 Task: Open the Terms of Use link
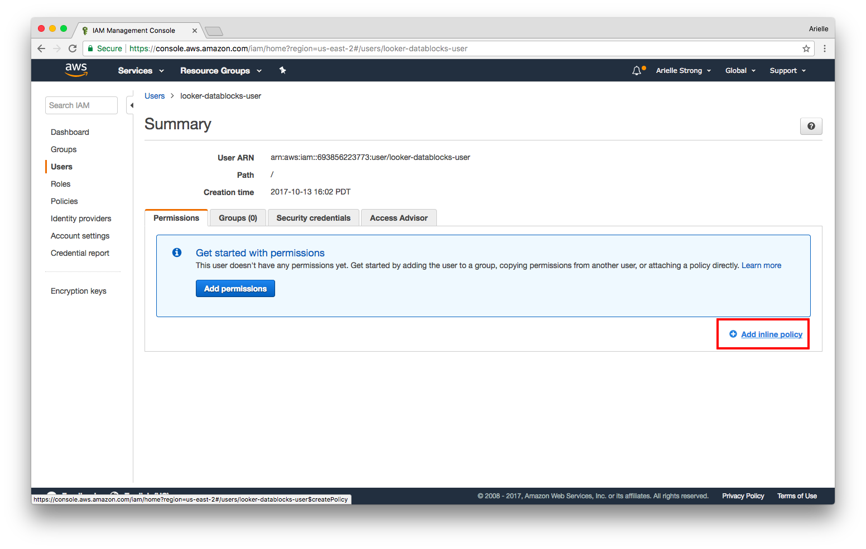pos(797,496)
